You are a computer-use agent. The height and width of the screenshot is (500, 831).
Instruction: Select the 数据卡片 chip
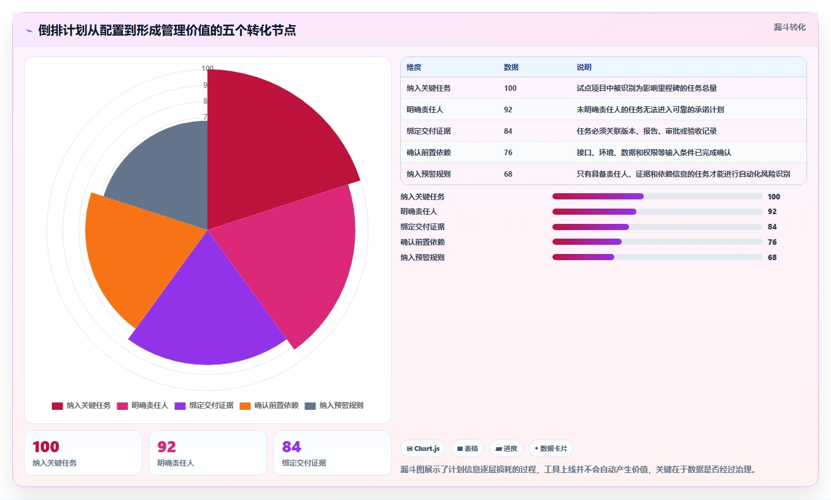pos(551,448)
